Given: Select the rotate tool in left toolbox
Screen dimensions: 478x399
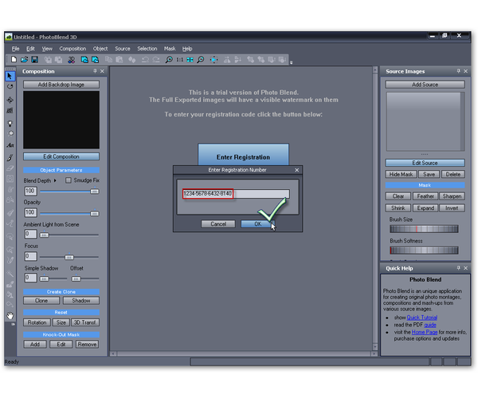Looking at the screenshot, I should click(x=10, y=87).
